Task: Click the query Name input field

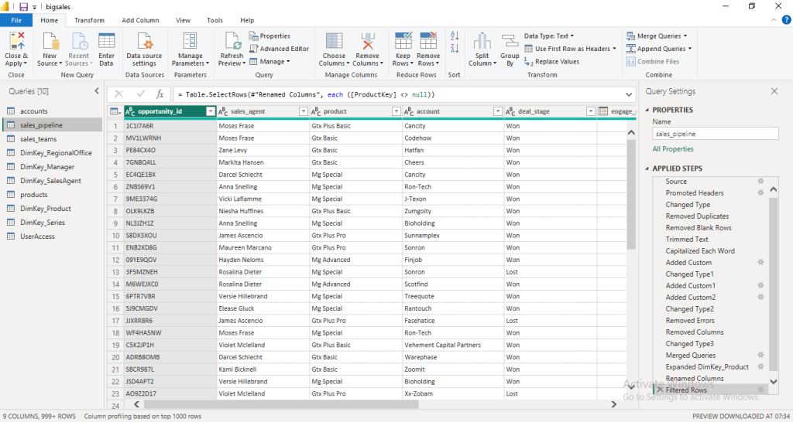Action: [715, 134]
